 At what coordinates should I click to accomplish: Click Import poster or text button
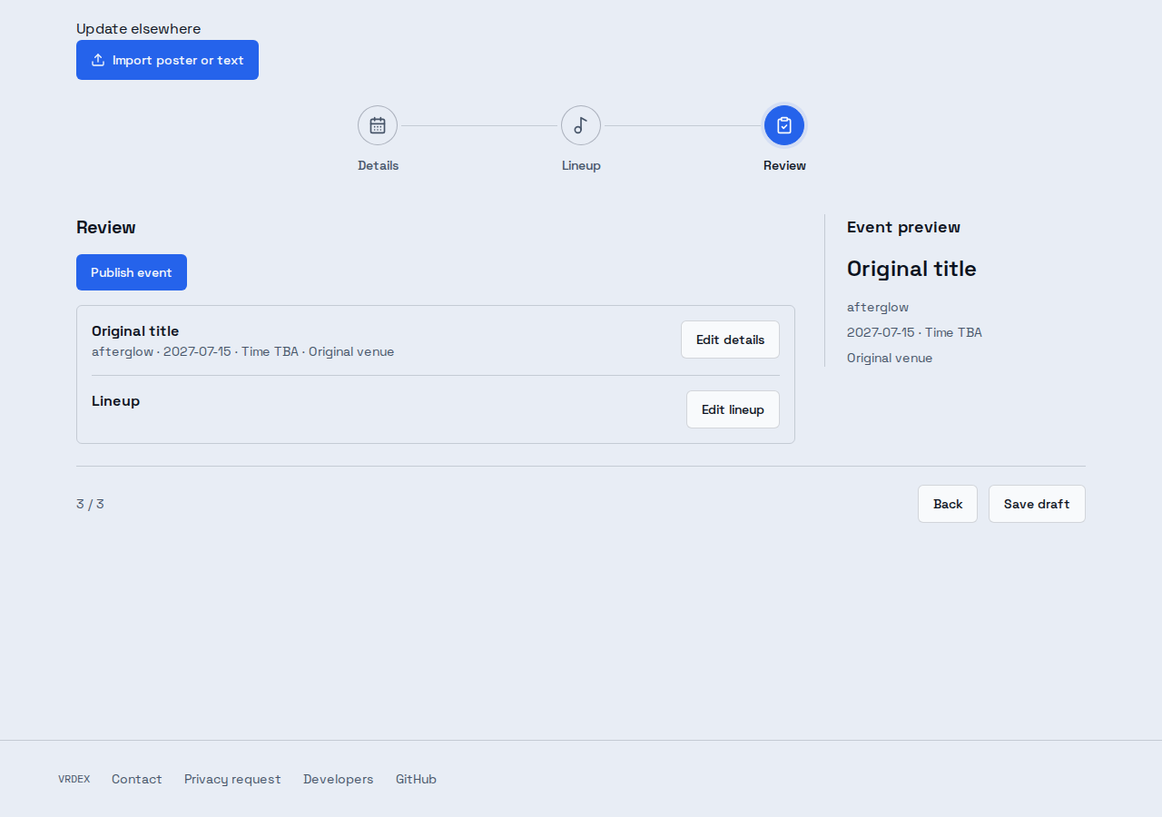tap(167, 60)
